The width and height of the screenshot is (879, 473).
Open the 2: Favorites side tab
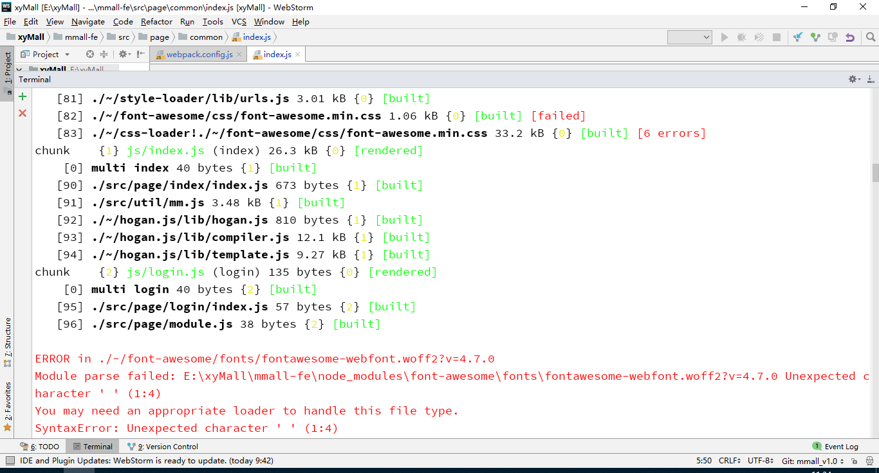point(8,406)
